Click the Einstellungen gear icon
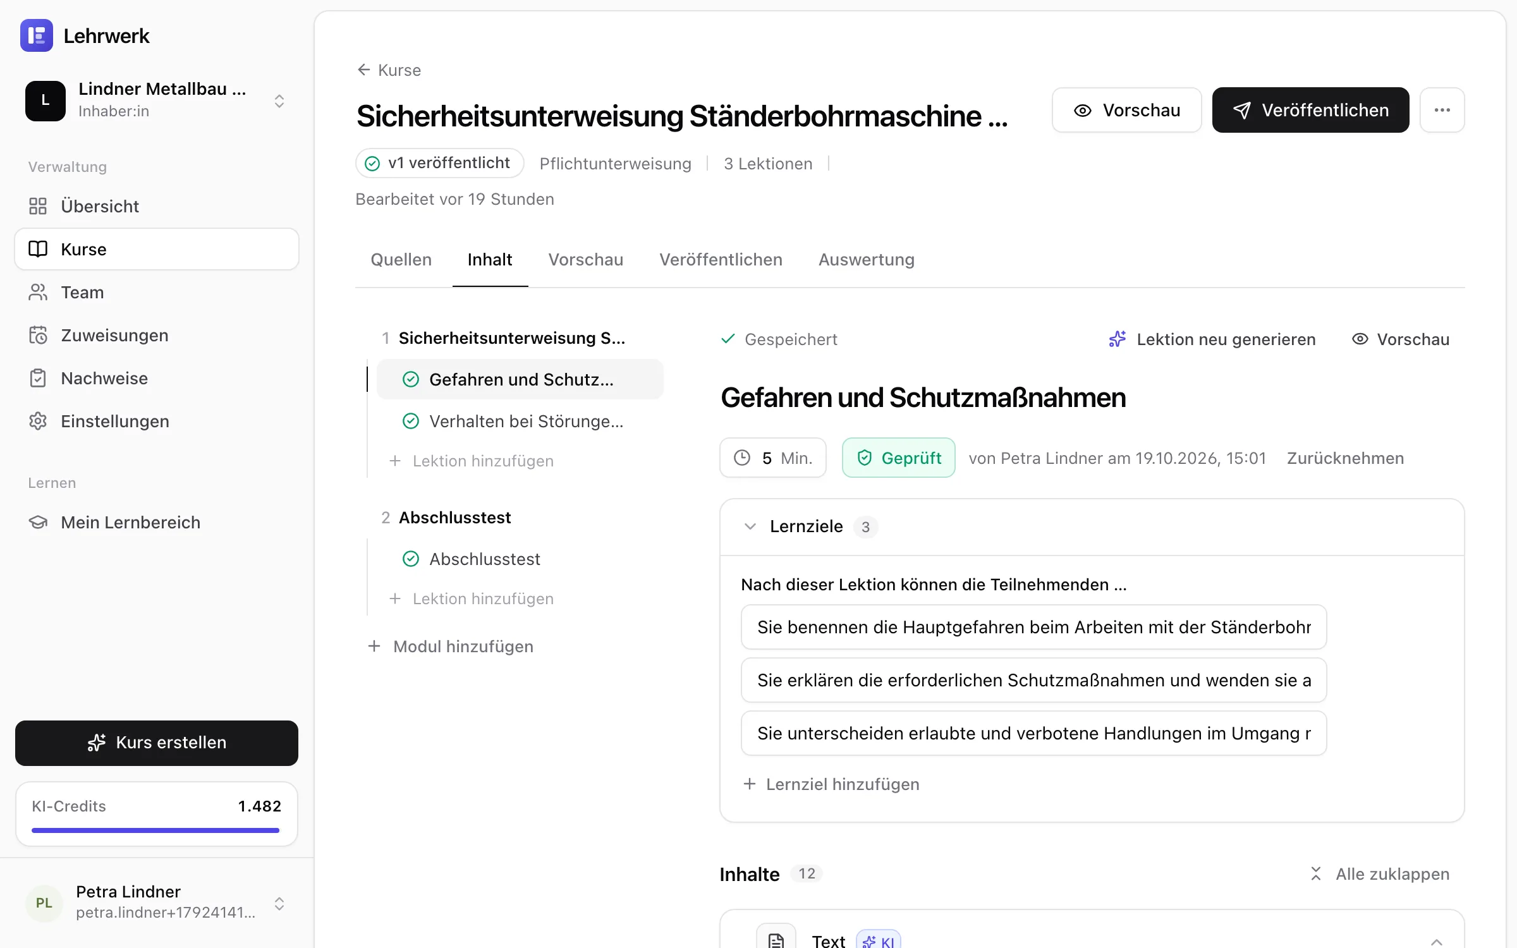This screenshot has height=948, width=1517. [x=38, y=421]
